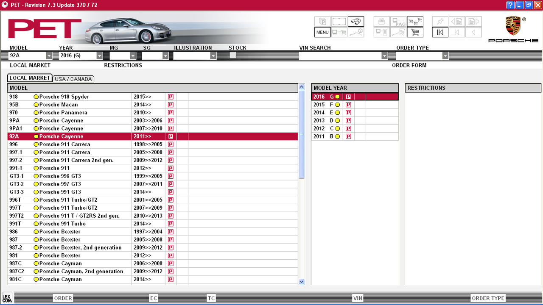Screen dimensions: 543x305
Task: Click EC in the bottom bar
Action: (154, 298)
